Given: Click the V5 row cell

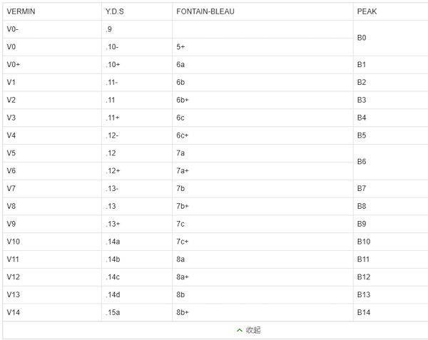Looking at the screenshot, I should (x=11, y=153).
